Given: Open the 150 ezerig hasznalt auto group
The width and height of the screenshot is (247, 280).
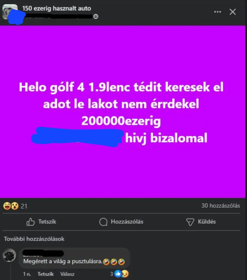Looking at the screenshot, I should [x=57, y=8].
